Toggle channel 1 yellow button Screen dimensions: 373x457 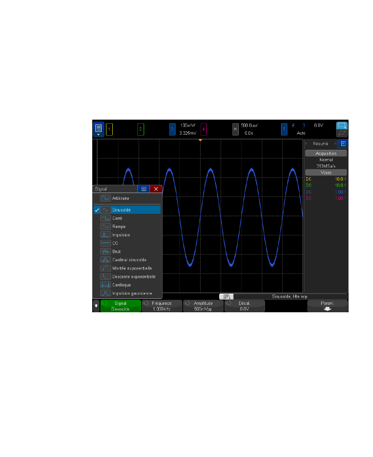[x=110, y=129]
